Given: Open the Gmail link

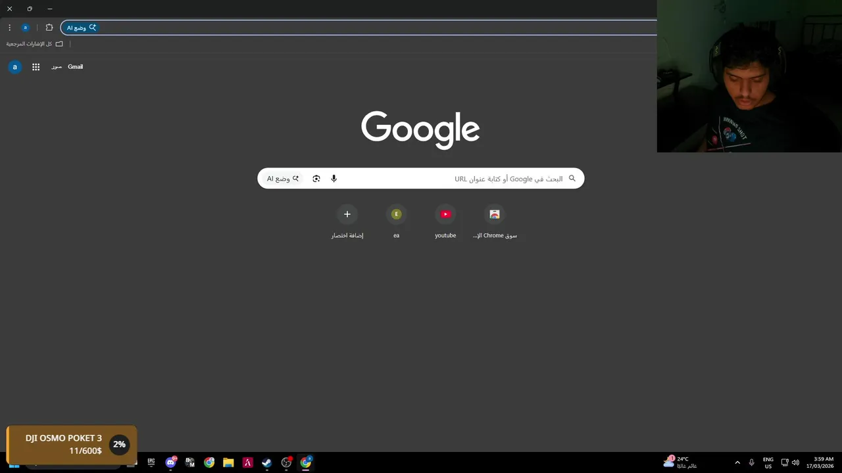Looking at the screenshot, I should click(x=75, y=67).
